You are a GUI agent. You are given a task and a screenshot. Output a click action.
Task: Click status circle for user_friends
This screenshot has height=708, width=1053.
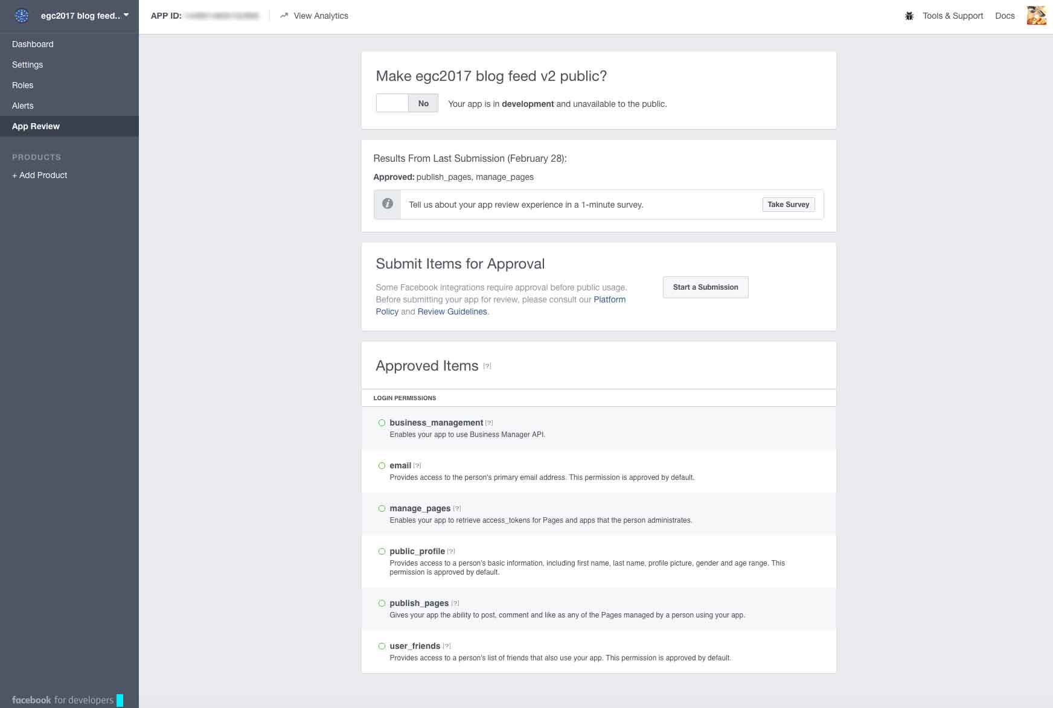382,646
